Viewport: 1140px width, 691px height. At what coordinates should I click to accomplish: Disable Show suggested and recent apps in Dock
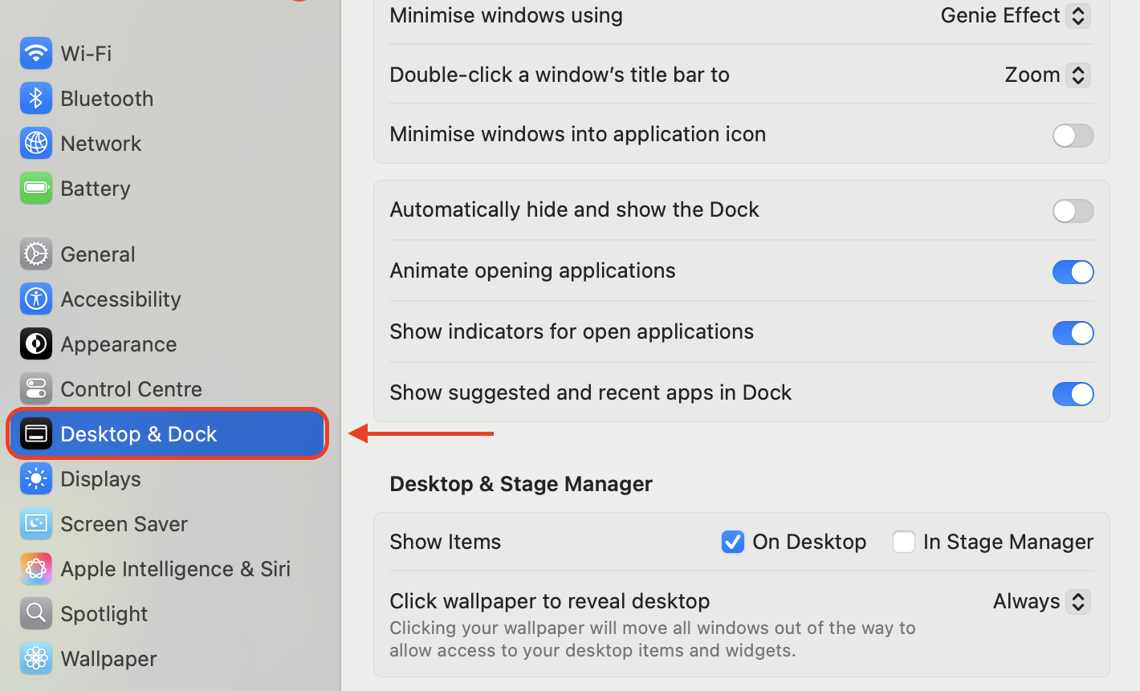tap(1073, 394)
